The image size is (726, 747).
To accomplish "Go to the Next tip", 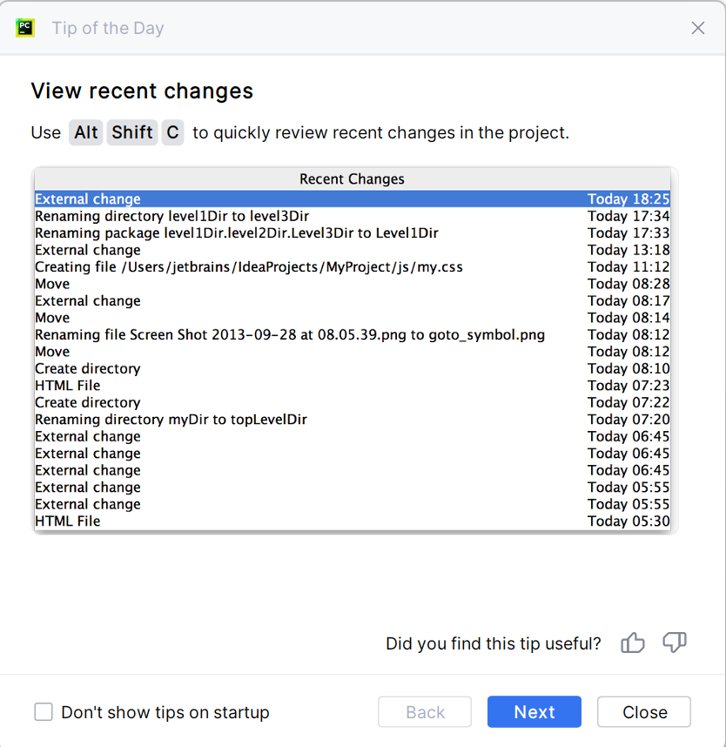I will 534,712.
